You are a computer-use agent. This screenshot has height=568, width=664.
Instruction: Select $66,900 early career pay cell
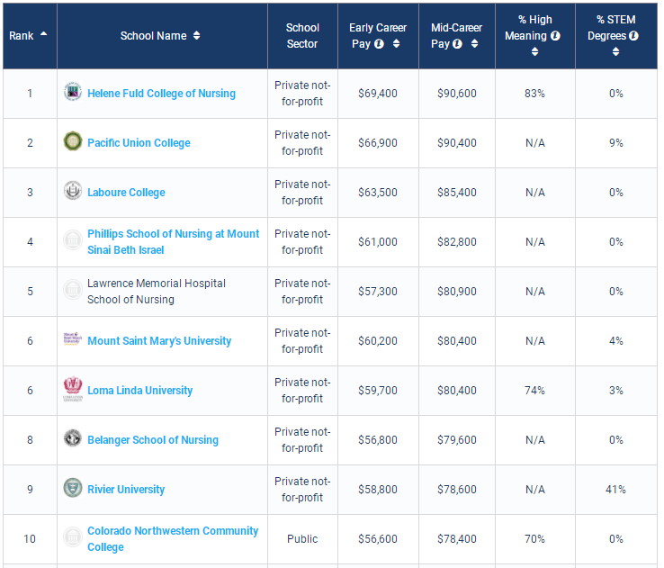378,143
